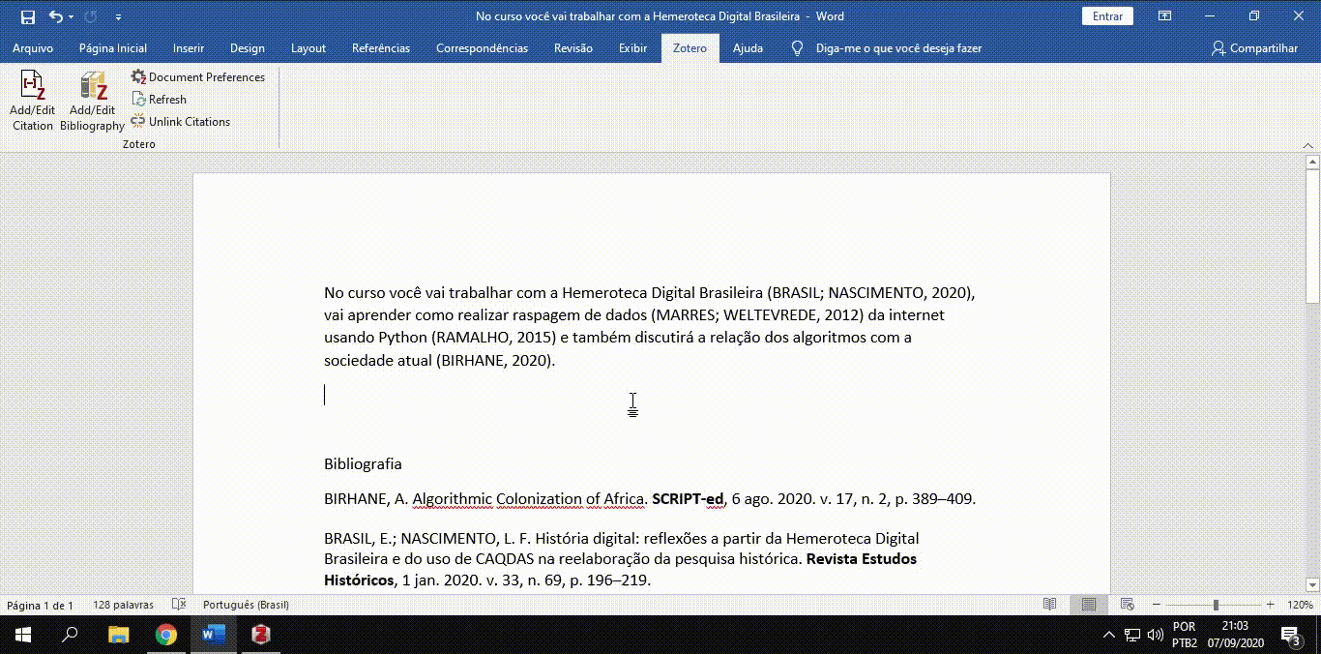Open Customize Quick Access Toolbar dropdown

tap(118, 17)
